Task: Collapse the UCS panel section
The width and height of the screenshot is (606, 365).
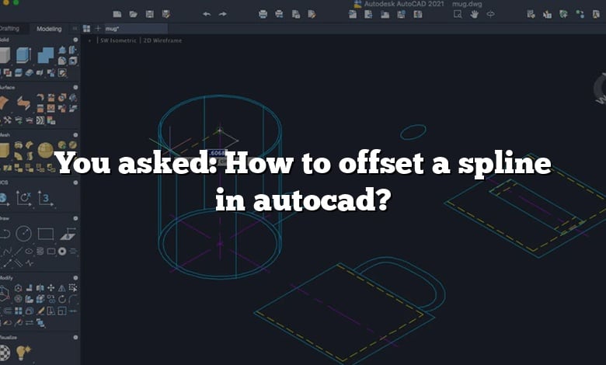Action: [x=75, y=182]
